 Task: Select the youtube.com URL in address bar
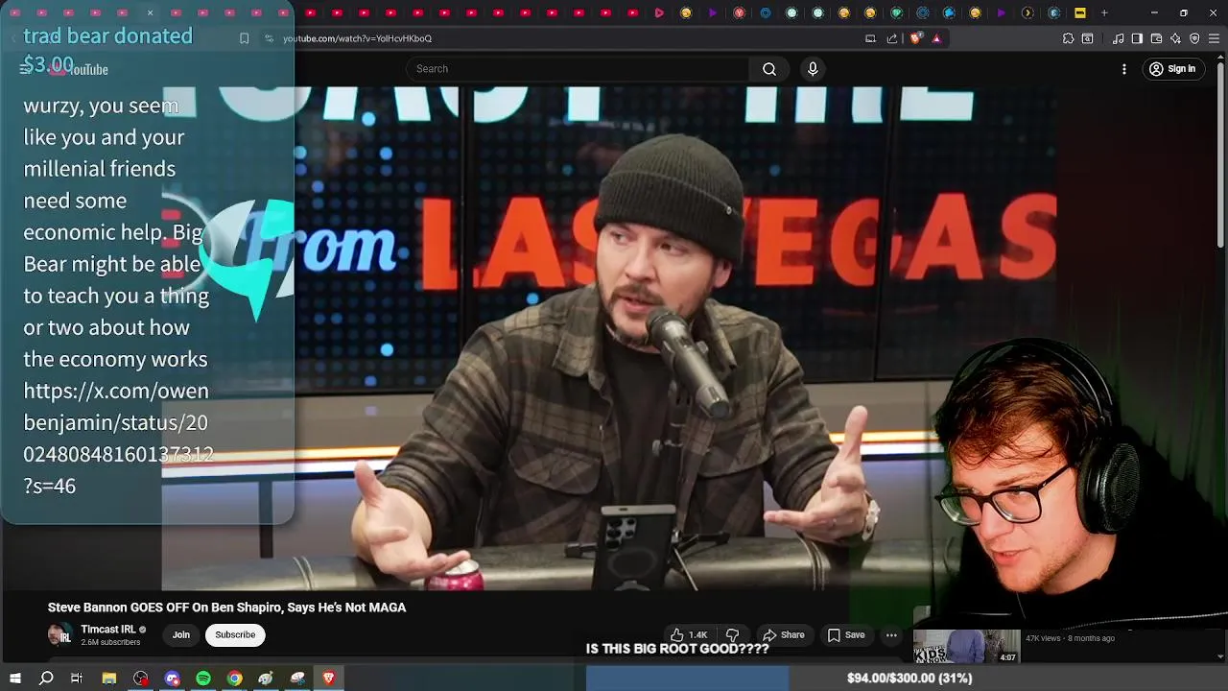point(357,38)
